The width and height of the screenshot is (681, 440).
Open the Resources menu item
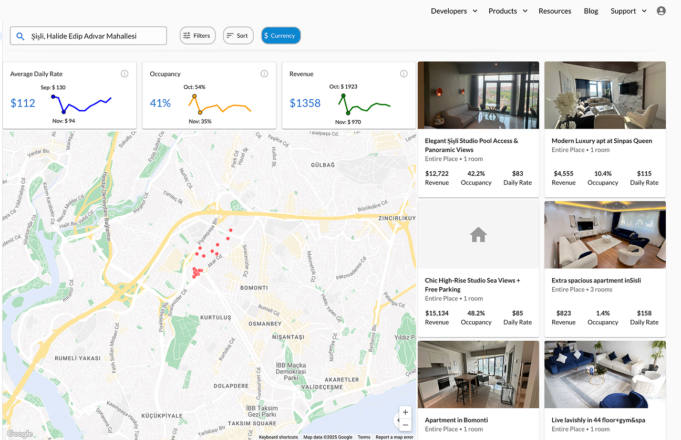(x=554, y=11)
